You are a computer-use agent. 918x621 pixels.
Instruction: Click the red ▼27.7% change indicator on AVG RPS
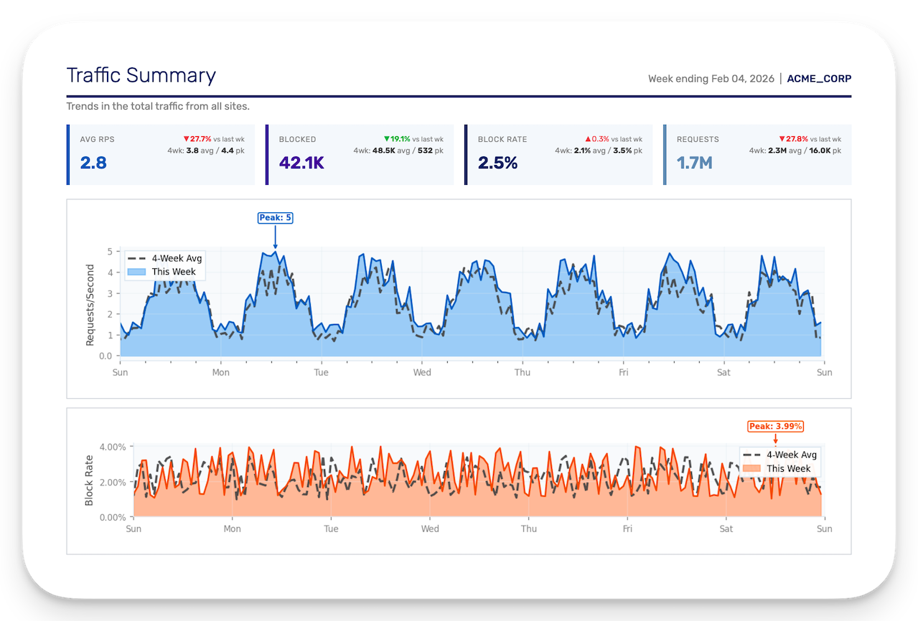pyautogui.click(x=197, y=139)
